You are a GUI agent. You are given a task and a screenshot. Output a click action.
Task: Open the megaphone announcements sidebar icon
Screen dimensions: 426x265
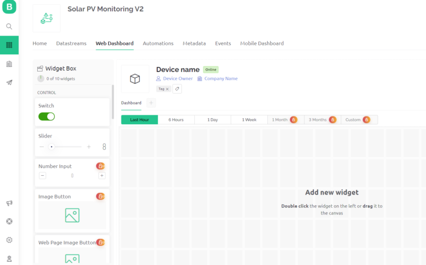click(9, 203)
